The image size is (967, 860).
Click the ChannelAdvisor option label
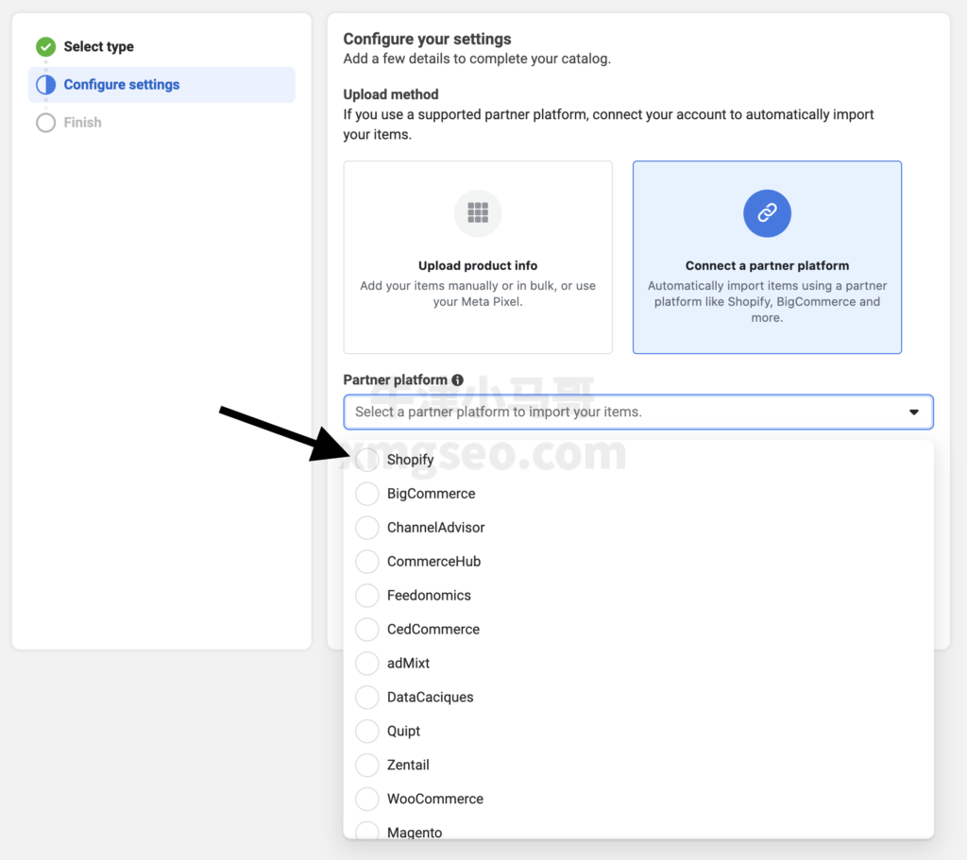click(x=436, y=527)
